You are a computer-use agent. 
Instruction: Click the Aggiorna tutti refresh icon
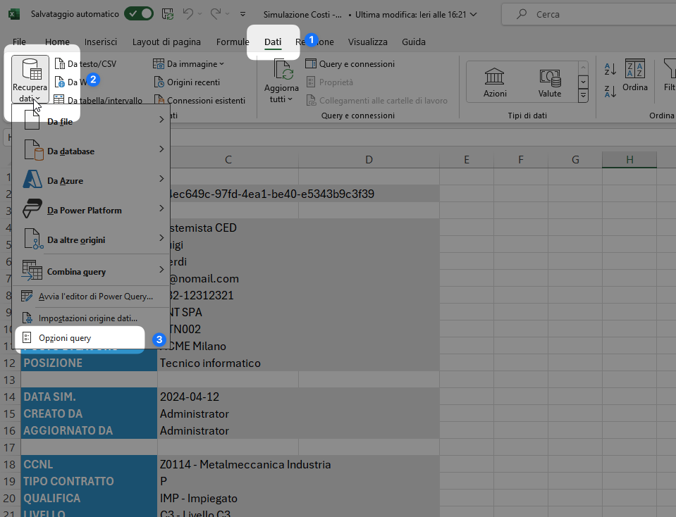click(281, 70)
